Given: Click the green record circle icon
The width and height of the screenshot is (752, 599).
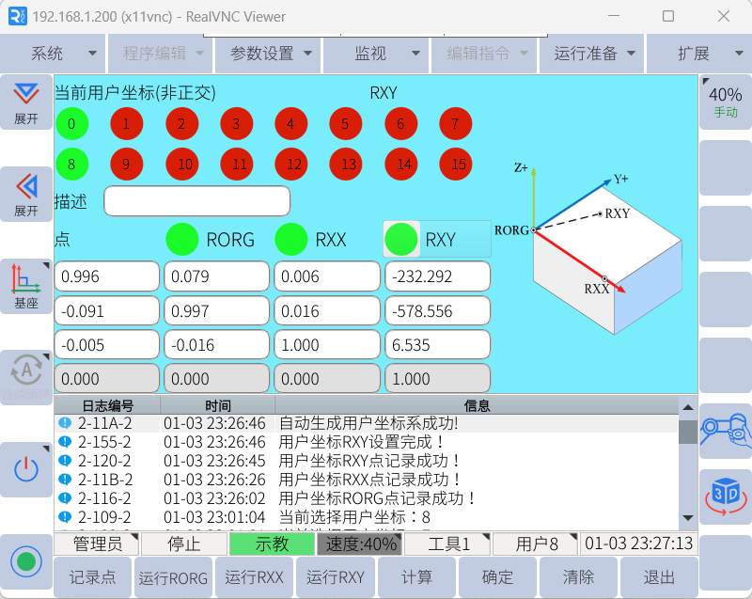Looking at the screenshot, I should pyautogui.click(x=26, y=562).
